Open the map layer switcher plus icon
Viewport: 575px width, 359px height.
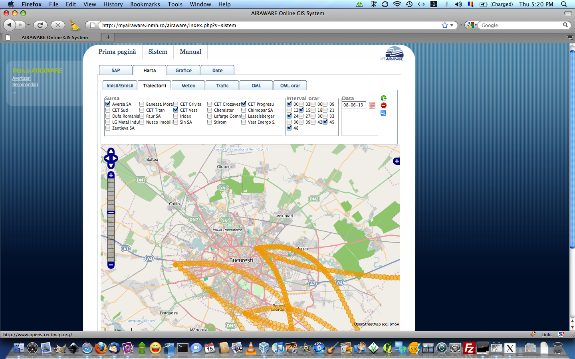[x=397, y=161]
